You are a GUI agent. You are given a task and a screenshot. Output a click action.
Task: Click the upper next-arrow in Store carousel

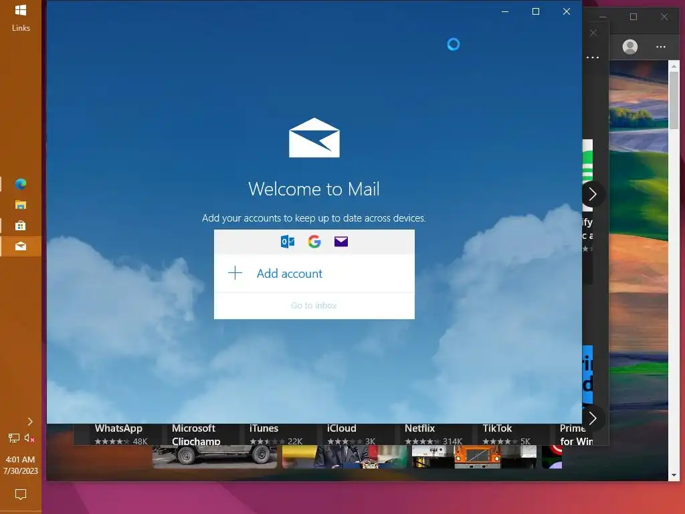click(593, 194)
